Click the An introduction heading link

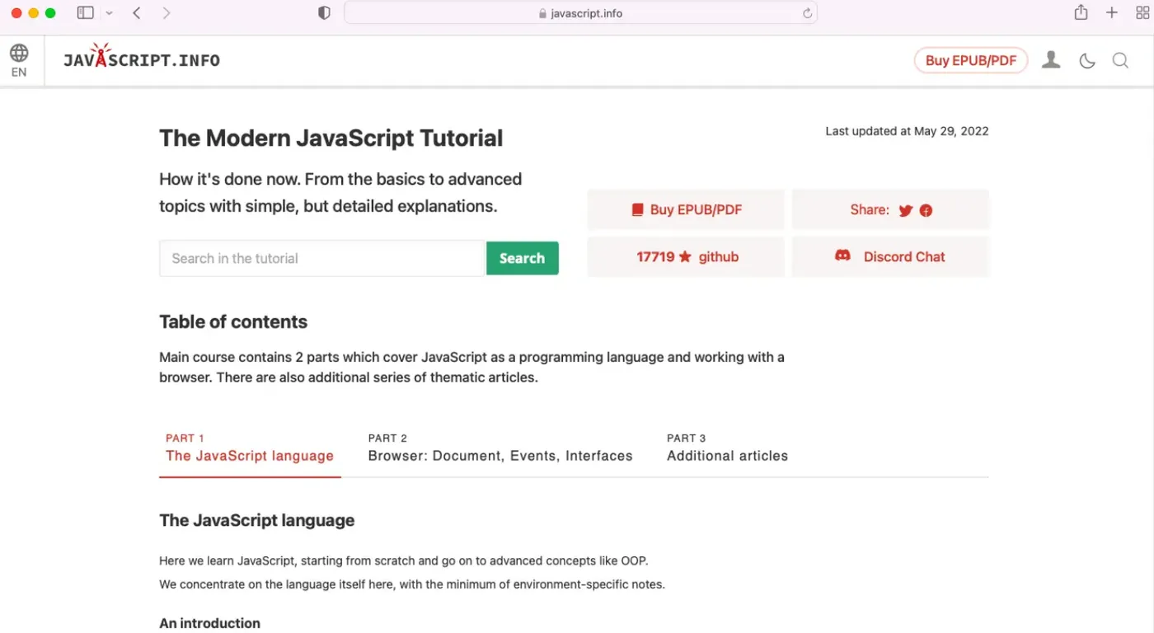pyautogui.click(x=209, y=623)
